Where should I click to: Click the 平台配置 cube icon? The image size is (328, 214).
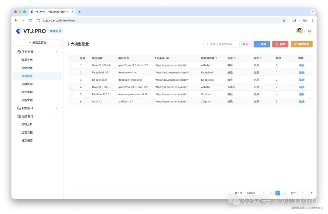(x=19, y=52)
